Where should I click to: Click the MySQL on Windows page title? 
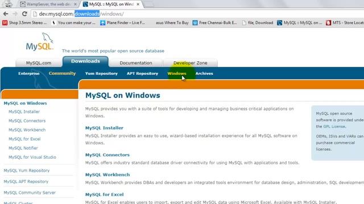(x=123, y=95)
